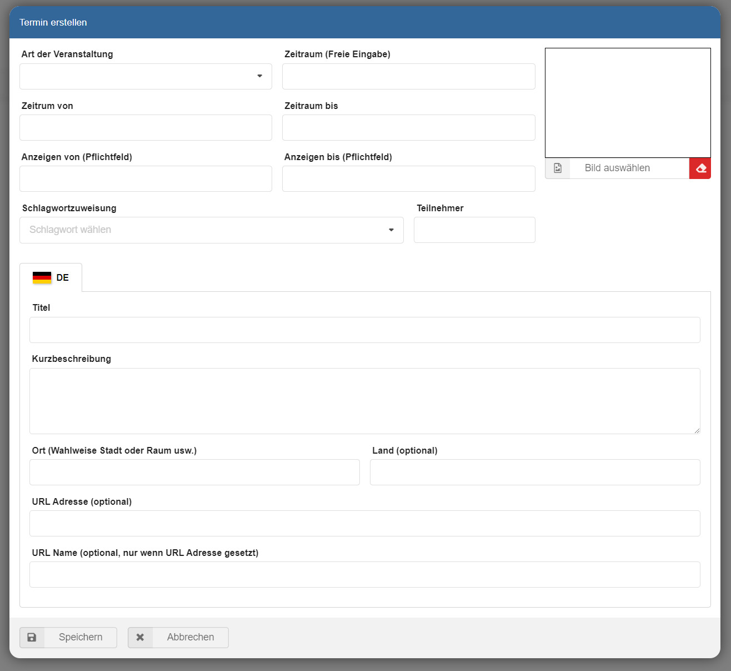Select the Zeitraum bis input field
Screen dimensions: 731x671
408,128
